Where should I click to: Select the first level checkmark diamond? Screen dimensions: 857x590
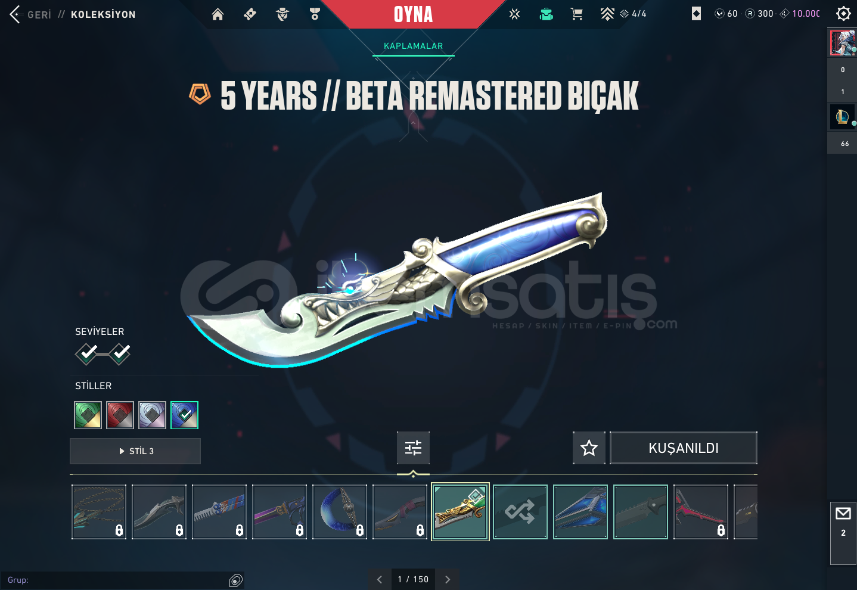(87, 353)
